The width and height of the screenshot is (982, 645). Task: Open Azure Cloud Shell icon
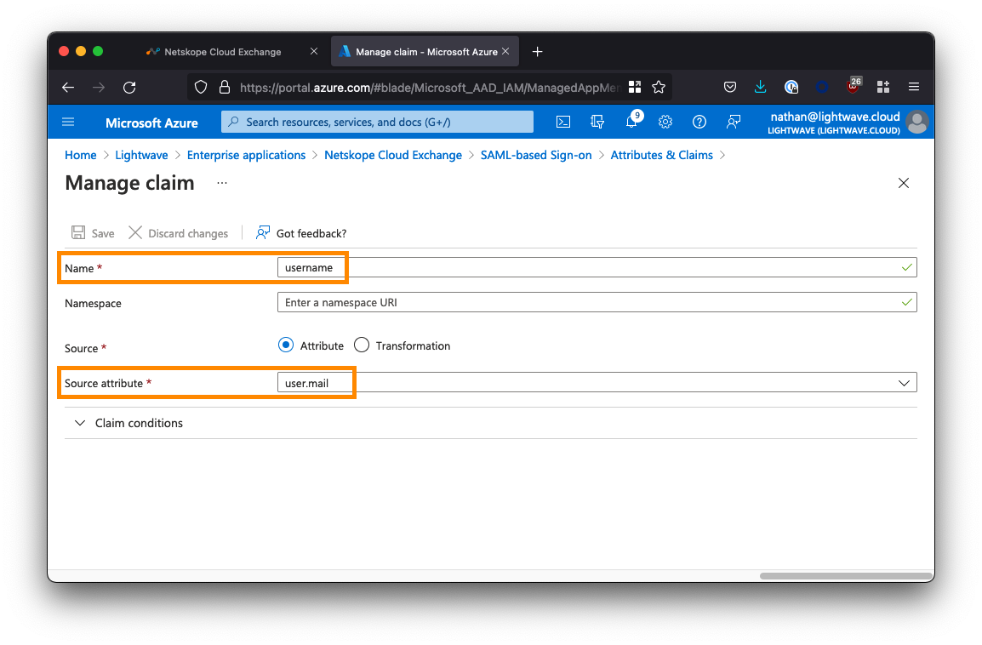tap(563, 122)
